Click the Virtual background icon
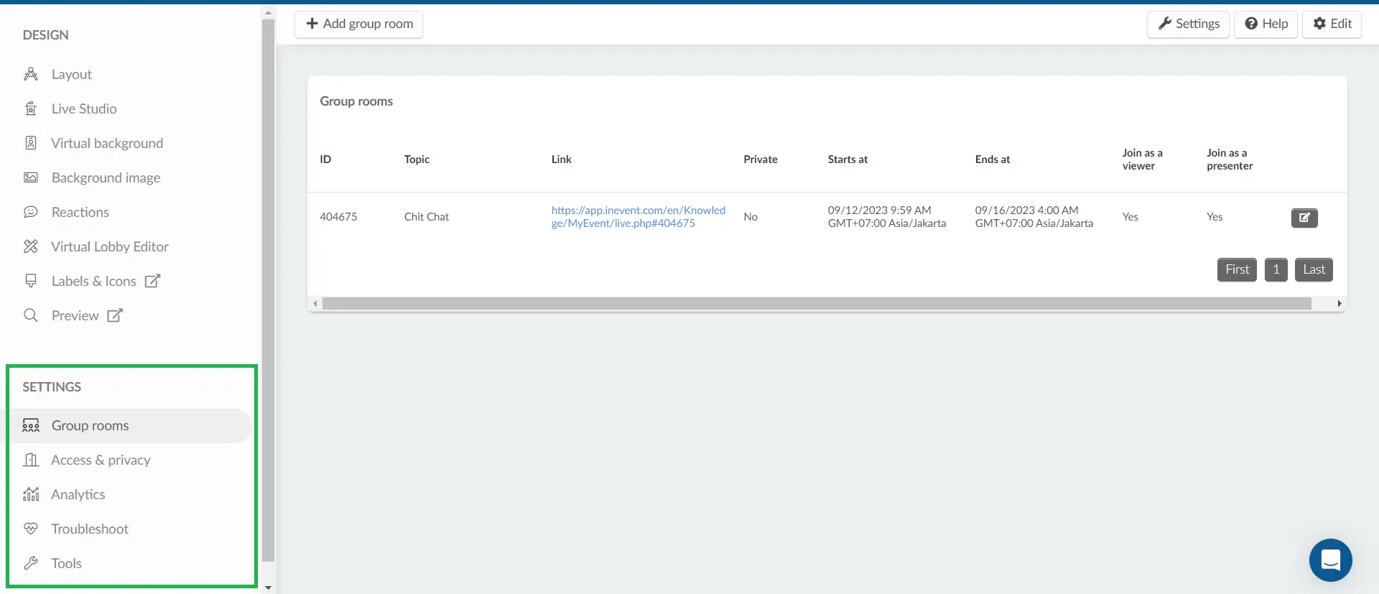The image size is (1379, 594). click(31, 143)
